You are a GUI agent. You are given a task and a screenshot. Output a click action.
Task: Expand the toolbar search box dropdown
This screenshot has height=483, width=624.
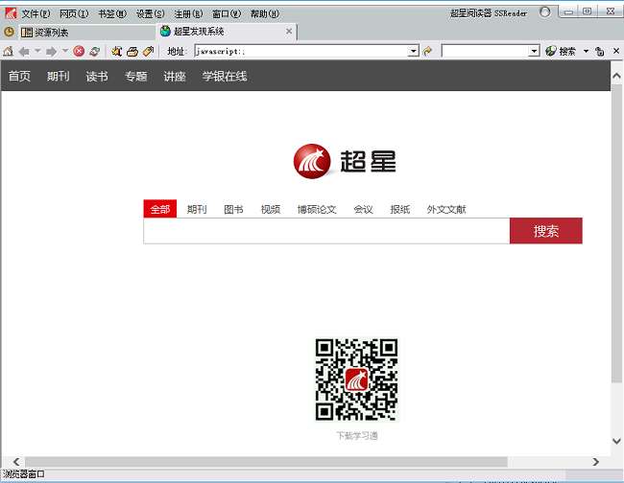(534, 51)
